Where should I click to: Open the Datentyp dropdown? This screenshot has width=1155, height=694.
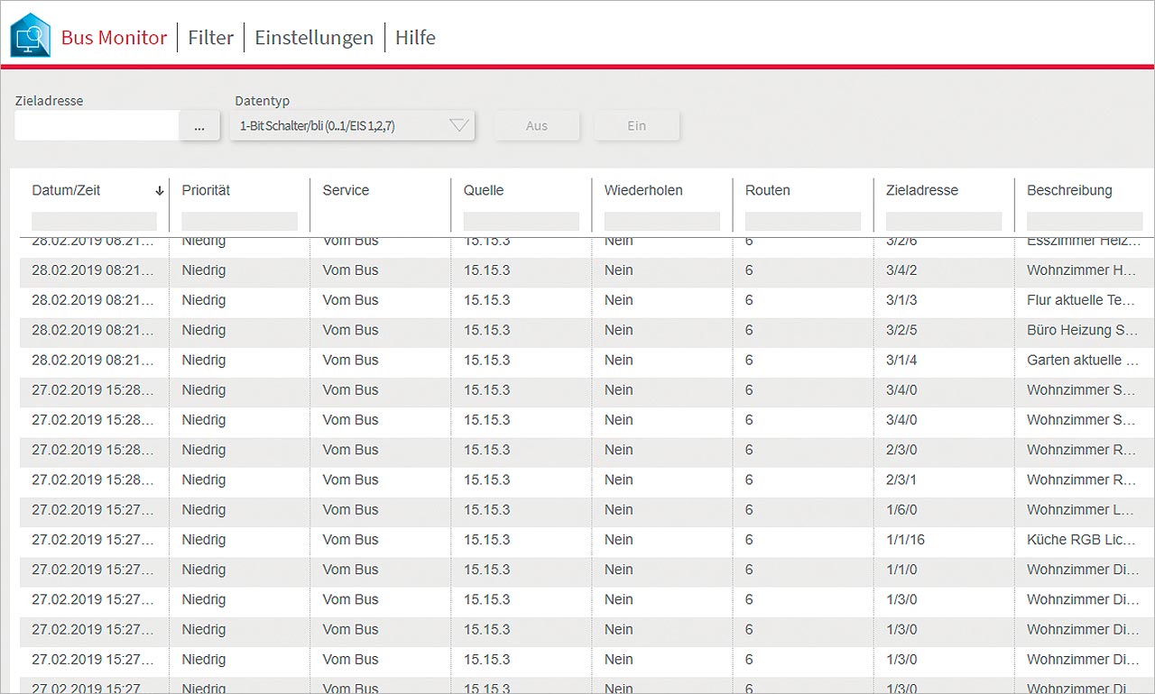(353, 126)
